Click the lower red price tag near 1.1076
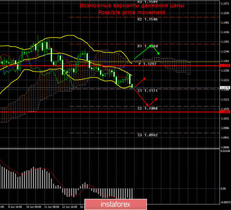231x210 pixels. coord(225,112)
